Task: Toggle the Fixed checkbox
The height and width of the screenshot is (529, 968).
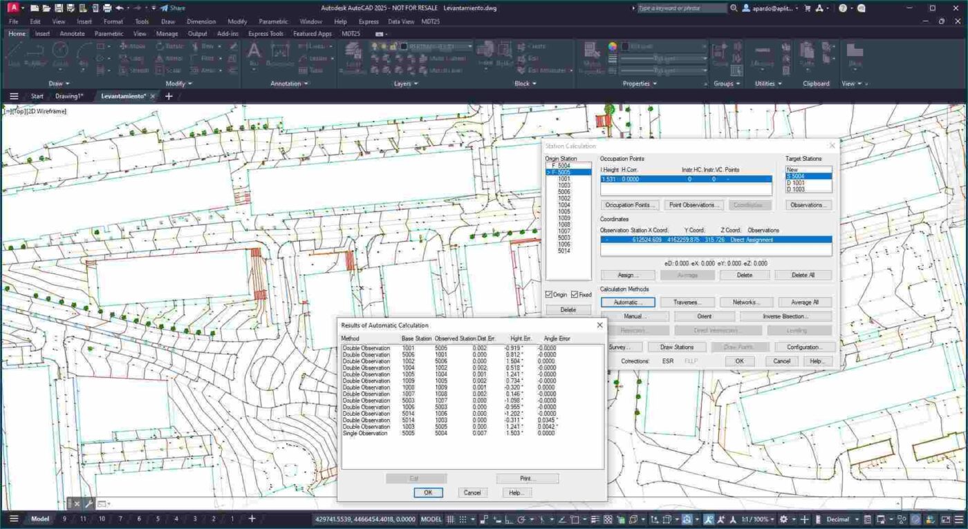Action: [x=575, y=295]
